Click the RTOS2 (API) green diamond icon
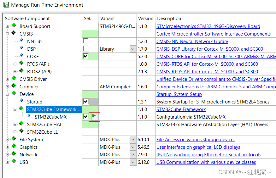 (21, 70)
